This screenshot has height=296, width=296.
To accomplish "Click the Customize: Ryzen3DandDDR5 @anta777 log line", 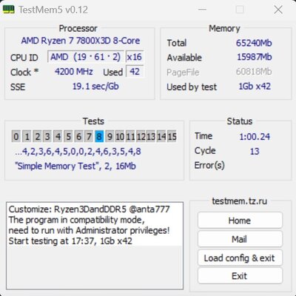I will pos(90,209).
